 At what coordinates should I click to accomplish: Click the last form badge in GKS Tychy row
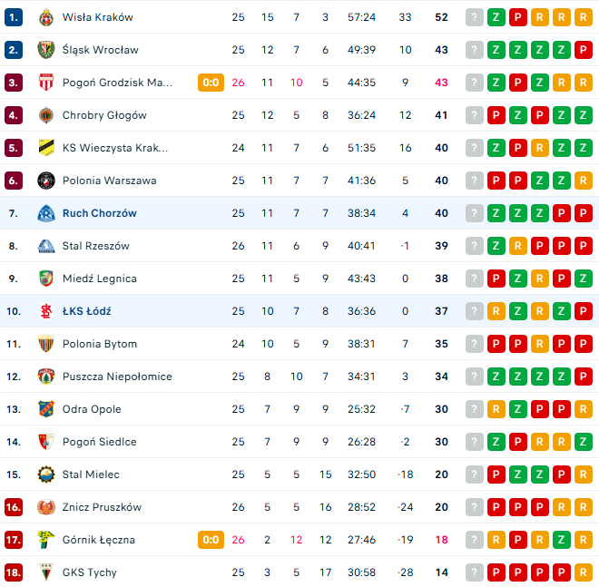coord(584,572)
